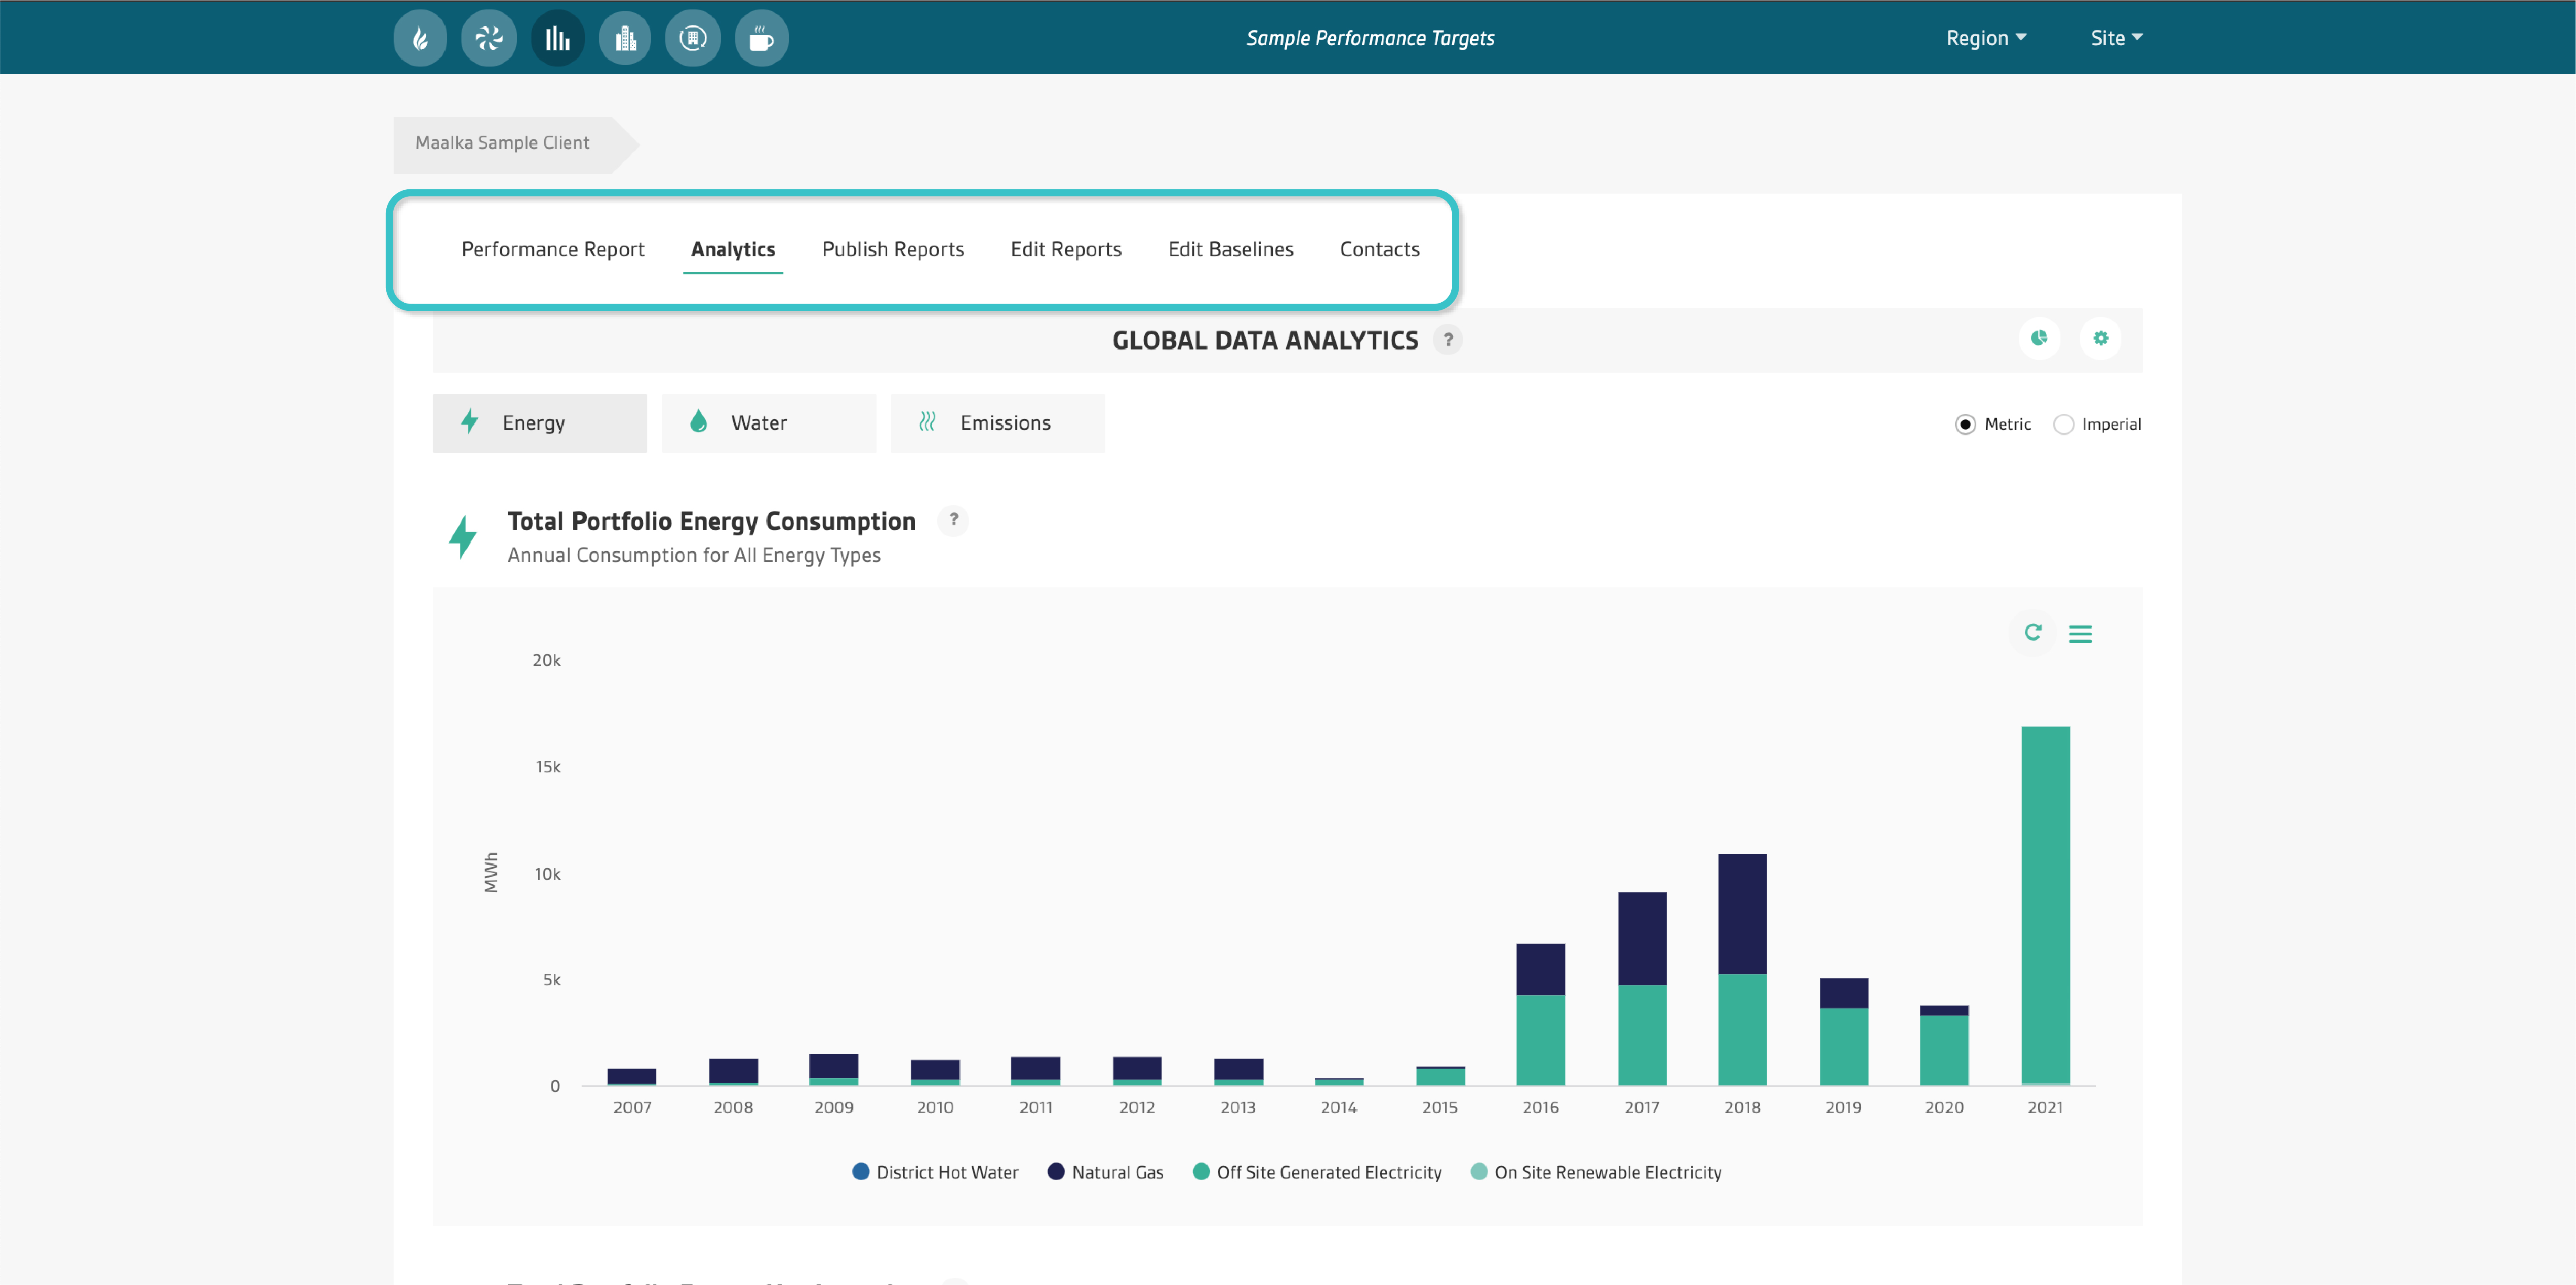Open the chart hamburger menu

(x=2080, y=634)
